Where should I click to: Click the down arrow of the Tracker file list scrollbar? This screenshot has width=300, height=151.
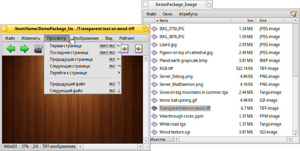(295, 134)
